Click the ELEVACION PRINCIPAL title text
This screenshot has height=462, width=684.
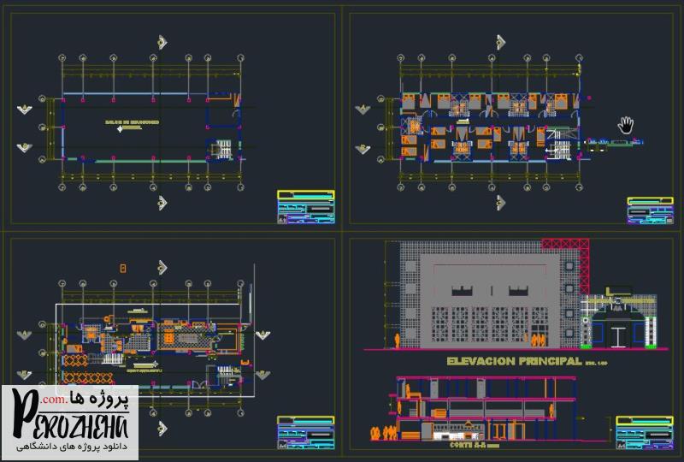pos(515,362)
